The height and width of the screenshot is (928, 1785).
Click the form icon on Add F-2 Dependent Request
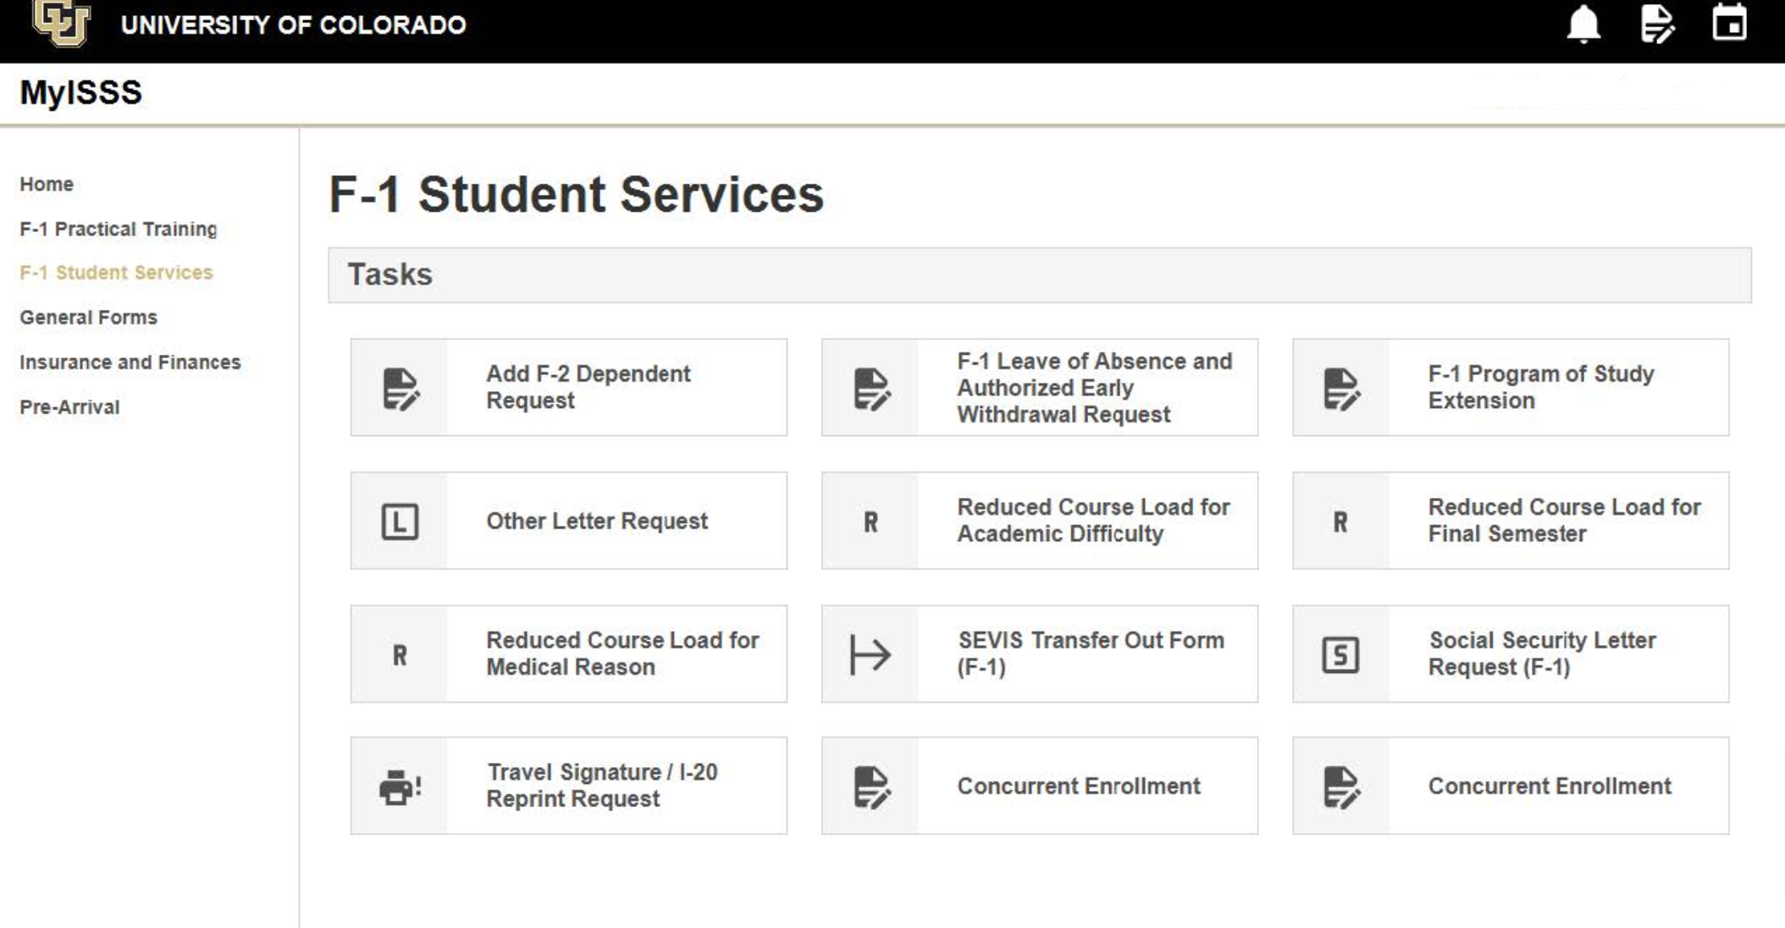coord(400,389)
